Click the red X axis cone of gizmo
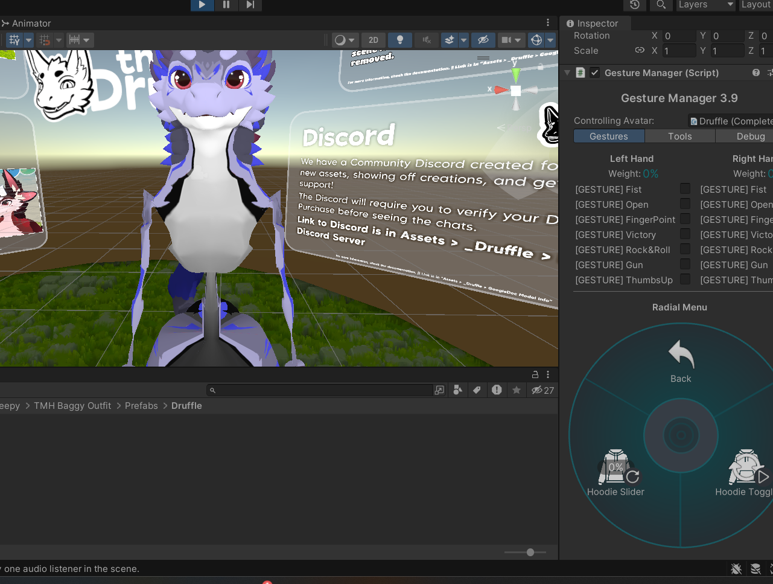The width and height of the screenshot is (773, 584). [x=501, y=90]
